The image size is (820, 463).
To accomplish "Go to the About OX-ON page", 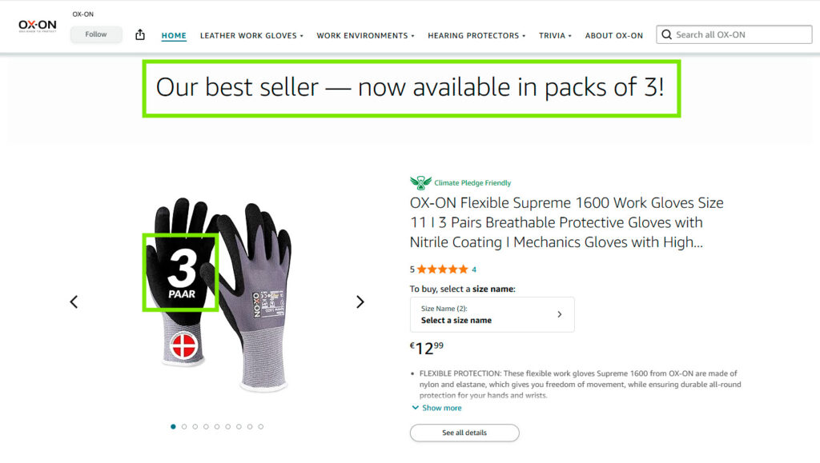I will (x=613, y=35).
